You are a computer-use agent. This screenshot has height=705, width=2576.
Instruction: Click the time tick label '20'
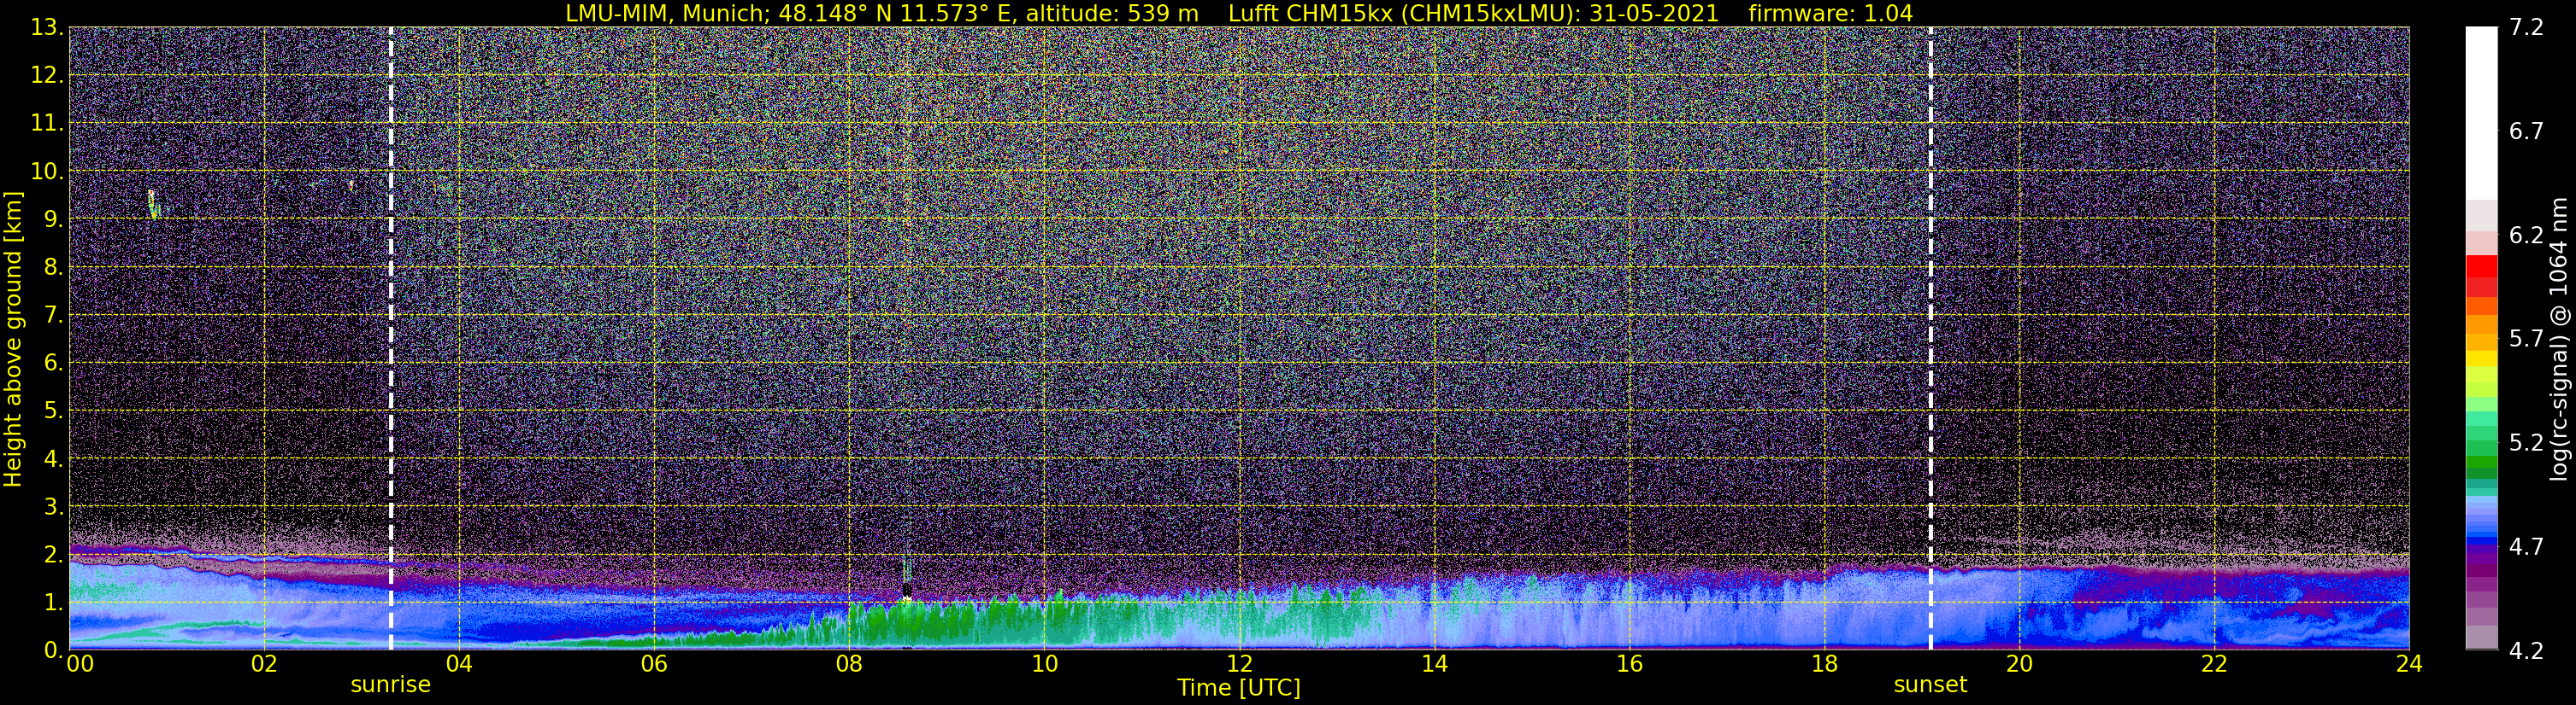[2019, 664]
